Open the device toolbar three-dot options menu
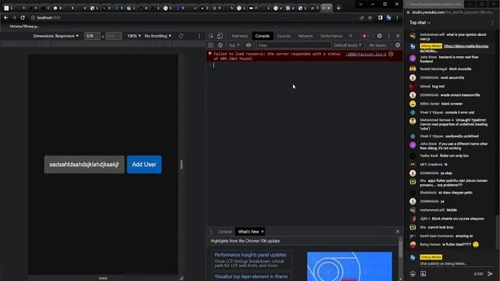500x281 pixels. click(199, 36)
